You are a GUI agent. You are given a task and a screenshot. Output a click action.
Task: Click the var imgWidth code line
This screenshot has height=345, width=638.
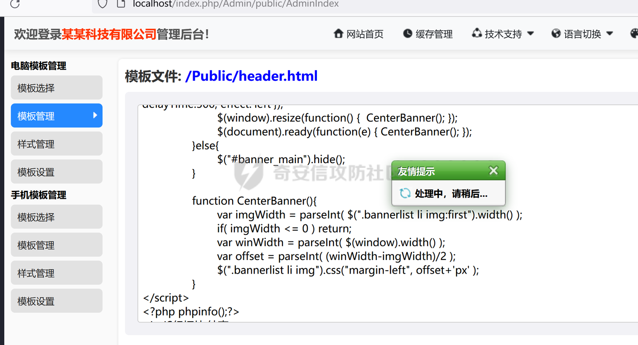click(370, 215)
